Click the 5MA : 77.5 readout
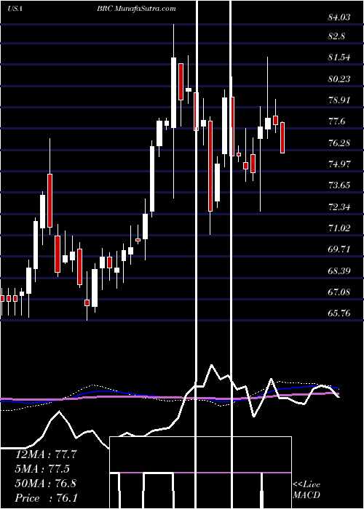 pyautogui.click(x=42, y=469)
